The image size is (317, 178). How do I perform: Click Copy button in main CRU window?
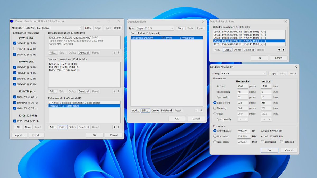click(x=98, y=28)
